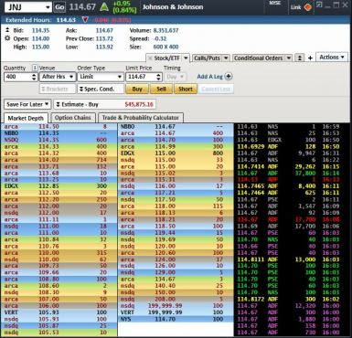Select the arca bid row at 114.33
This screenshot has width=352, height=338.
tap(59, 146)
